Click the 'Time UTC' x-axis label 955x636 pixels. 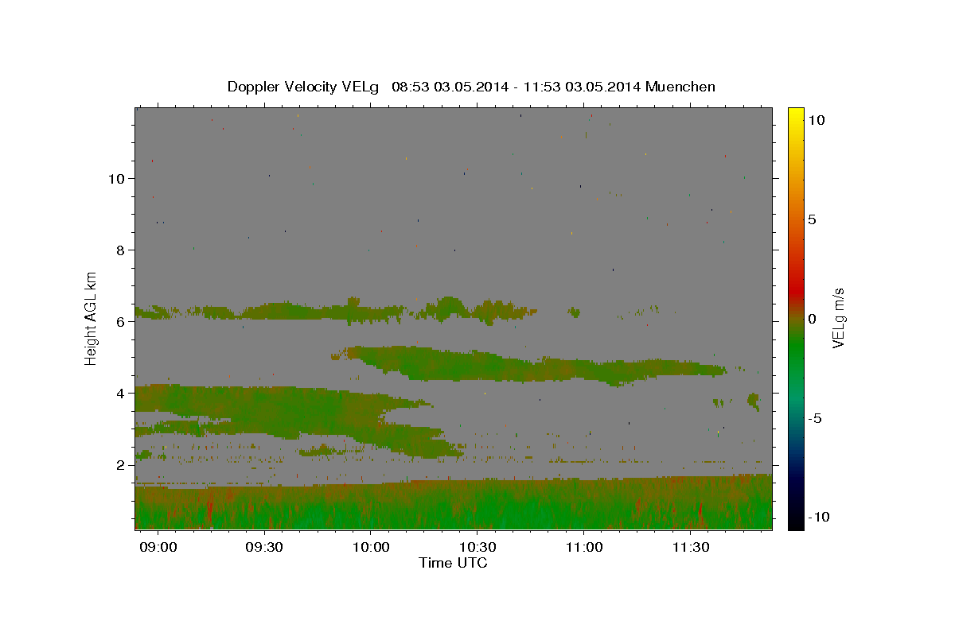tap(453, 563)
